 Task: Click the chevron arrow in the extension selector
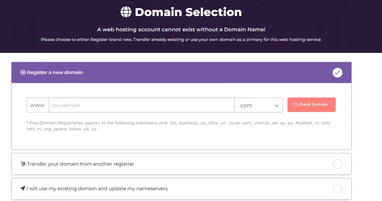pyautogui.click(x=277, y=106)
